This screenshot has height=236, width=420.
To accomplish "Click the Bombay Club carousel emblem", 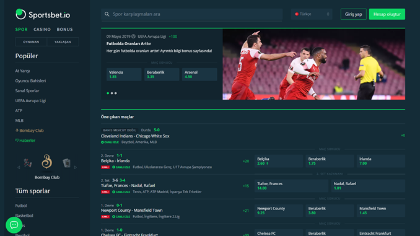I will pos(47,162).
